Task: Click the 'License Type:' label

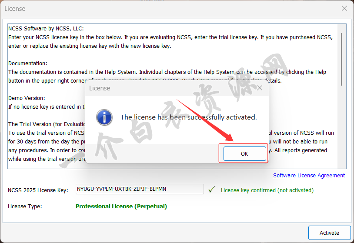Action: point(25,206)
